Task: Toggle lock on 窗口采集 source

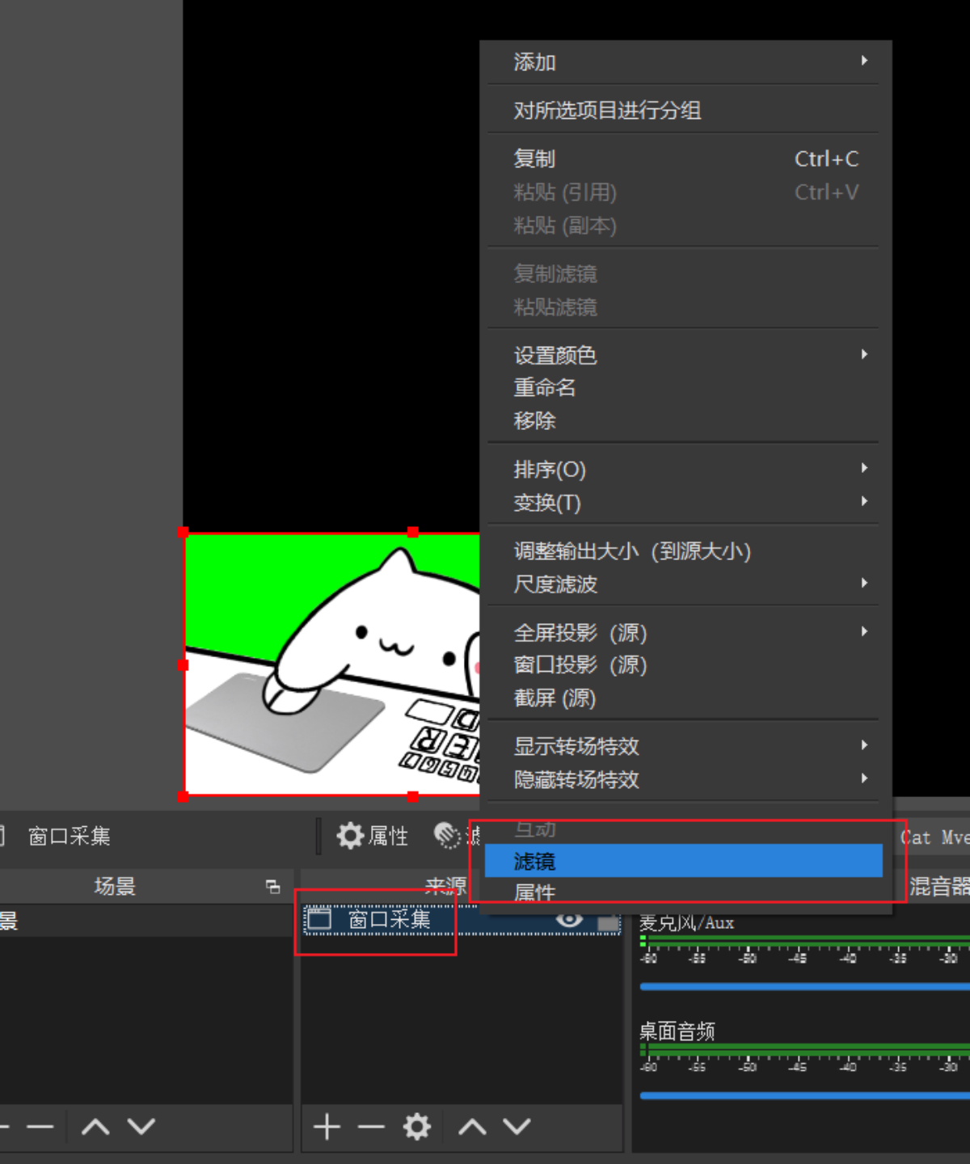Action: [x=607, y=921]
